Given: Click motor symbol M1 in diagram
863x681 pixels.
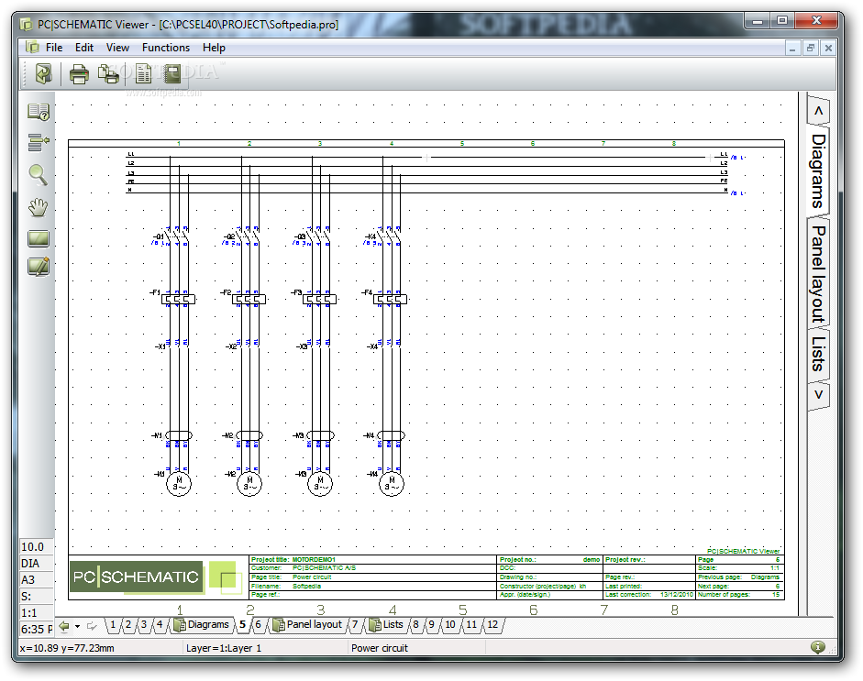Looking at the screenshot, I should pos(178,484).
